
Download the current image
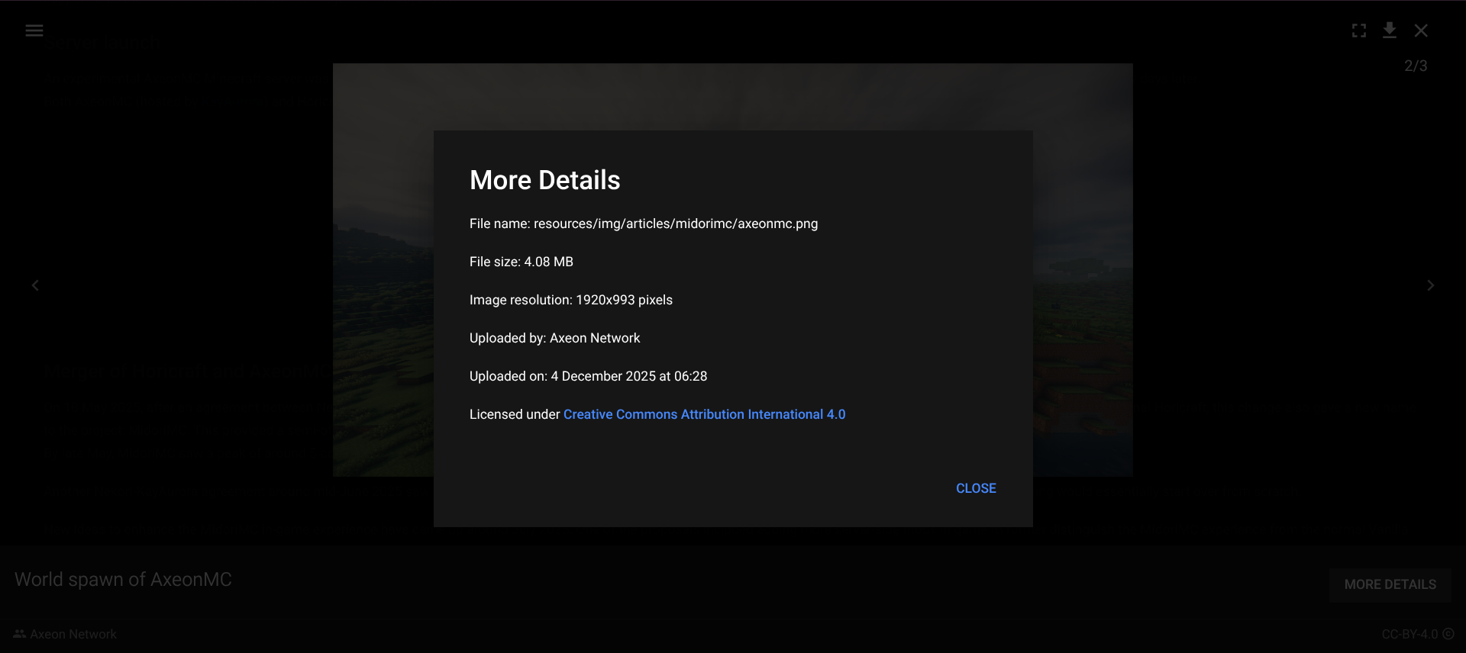tap(1390, 31)
